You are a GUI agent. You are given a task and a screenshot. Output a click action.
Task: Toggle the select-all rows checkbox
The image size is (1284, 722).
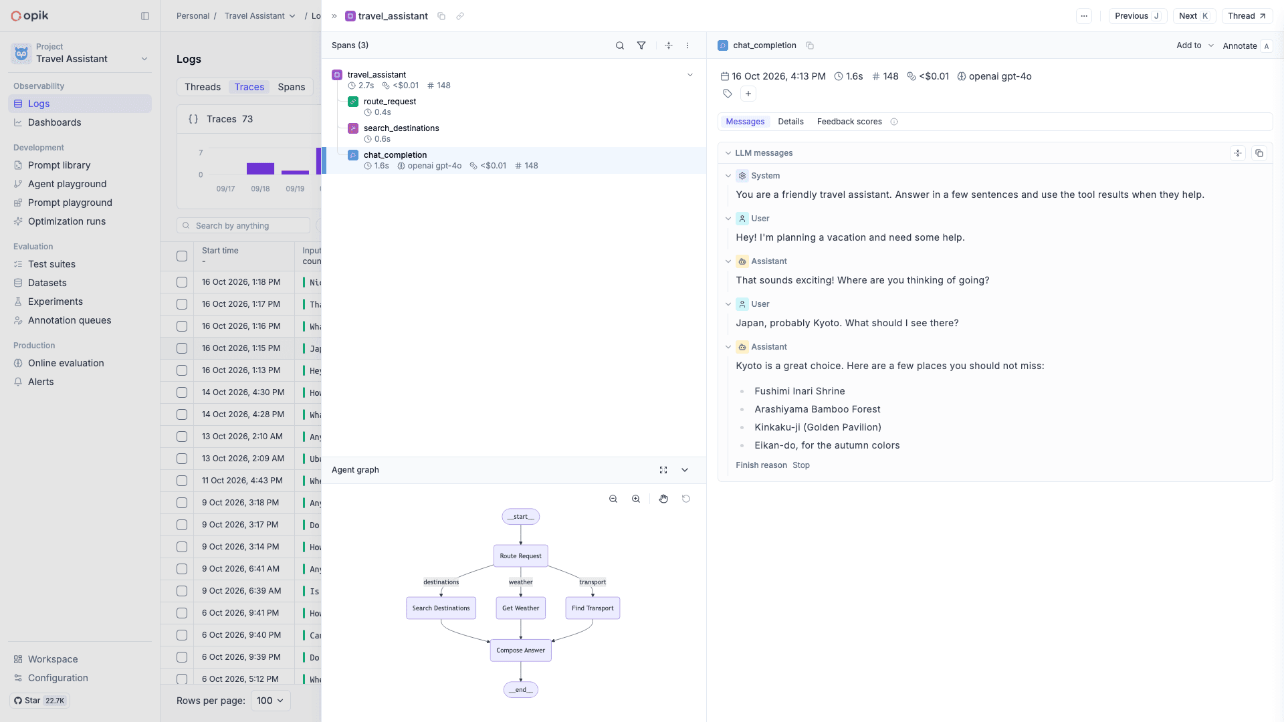coord(182,256)
